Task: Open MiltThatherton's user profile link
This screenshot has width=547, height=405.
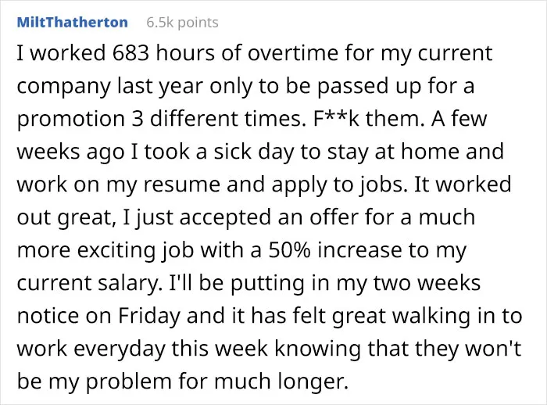Action: [72, 23]
